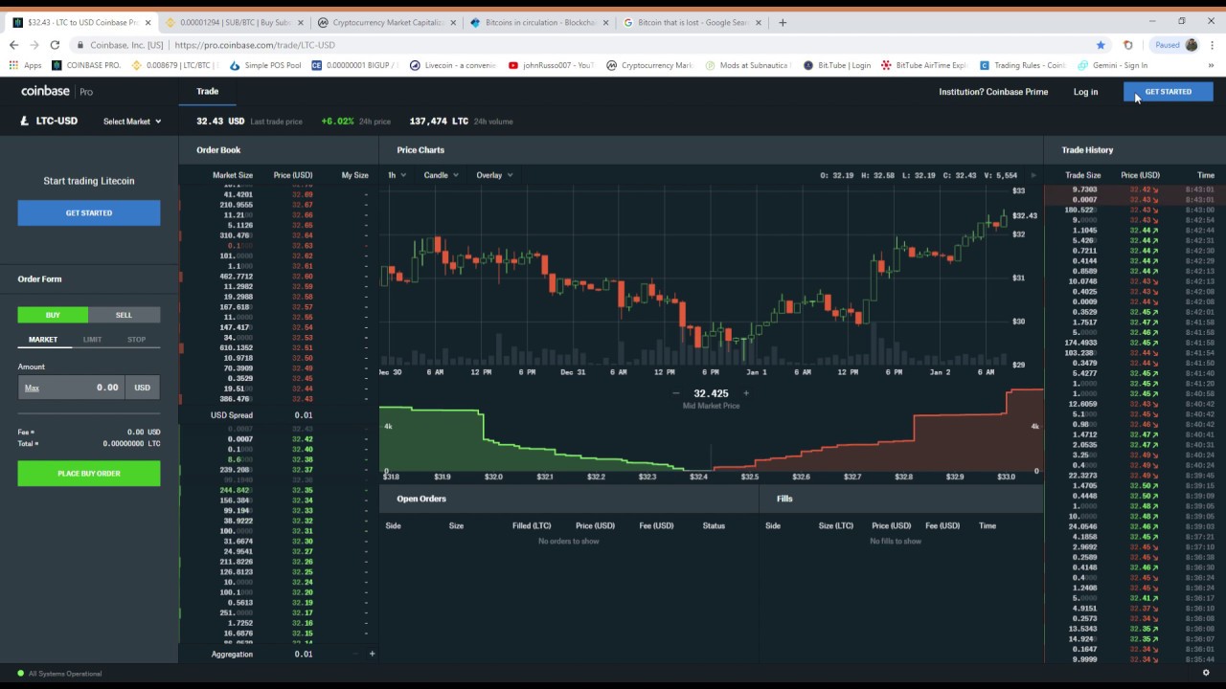Image resolution: width=1226 pixels, height=689 pixels.
Task: Open a new browser tab
Action: [x=783, y=22]
